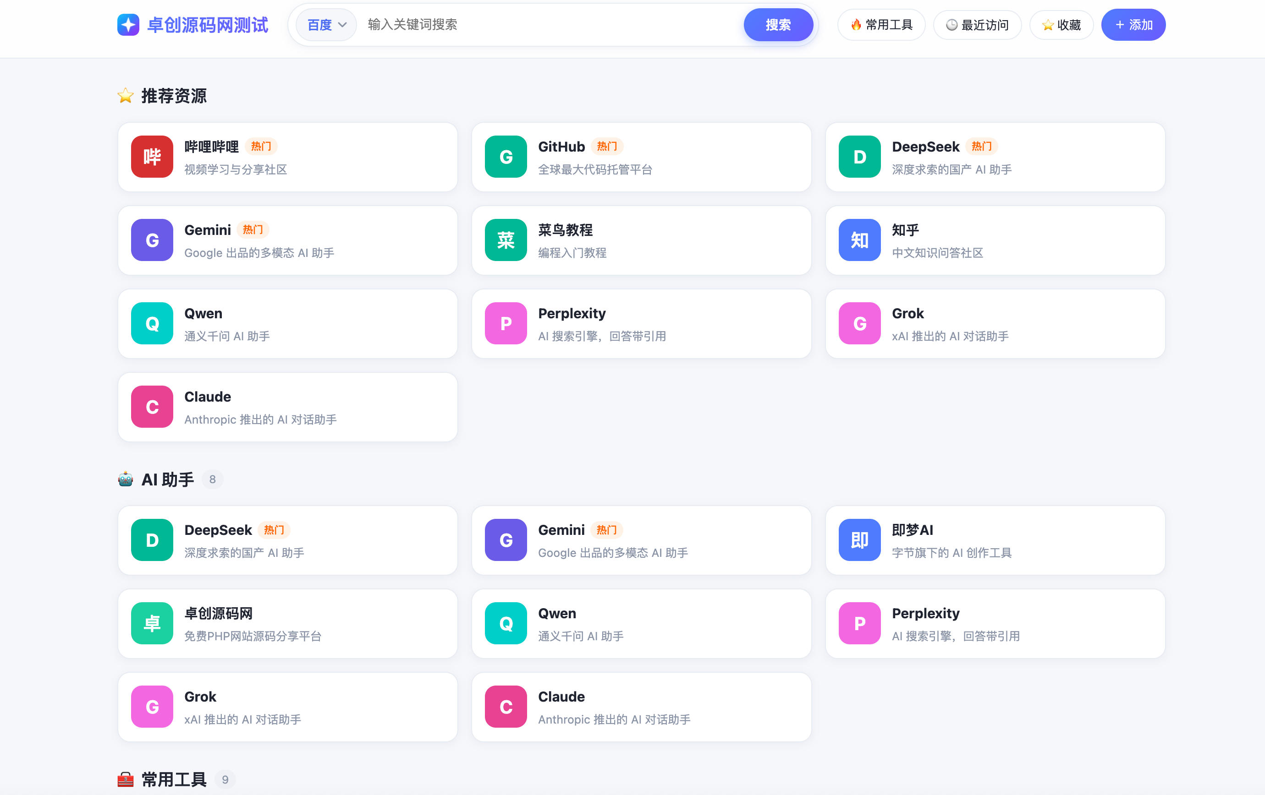Click the green G GitHub icon
The width and height of the screenshot is (1265, 795).
click(x=506, y=157)
